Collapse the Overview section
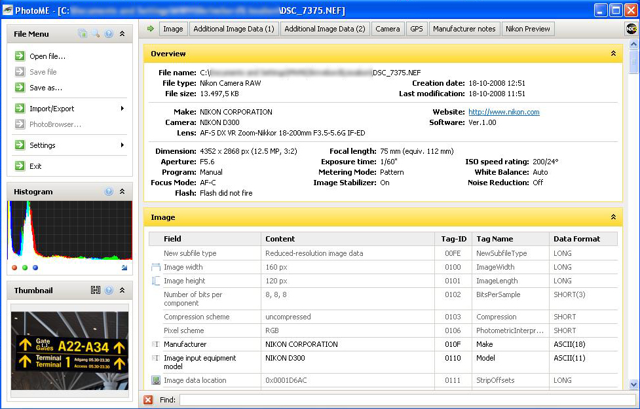The height and width of the screenshot is (409, 640). click(613, 54)
